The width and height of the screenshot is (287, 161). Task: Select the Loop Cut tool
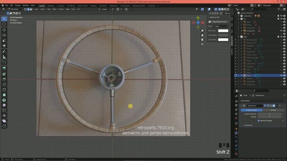[x=4, y=85]
